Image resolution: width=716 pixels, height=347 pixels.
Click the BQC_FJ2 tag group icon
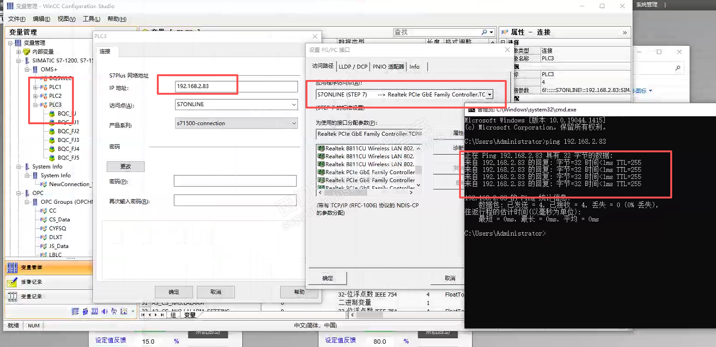point(52,131)
